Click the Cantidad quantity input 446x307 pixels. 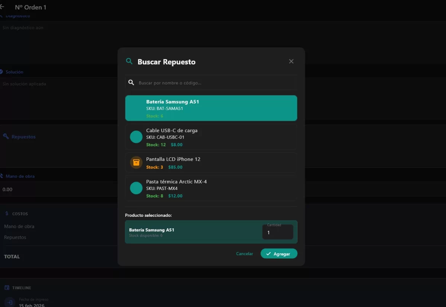pos(278,232)
